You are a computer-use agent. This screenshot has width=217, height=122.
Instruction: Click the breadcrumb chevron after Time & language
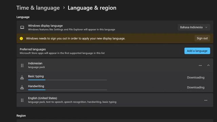(x=64, y=8)
